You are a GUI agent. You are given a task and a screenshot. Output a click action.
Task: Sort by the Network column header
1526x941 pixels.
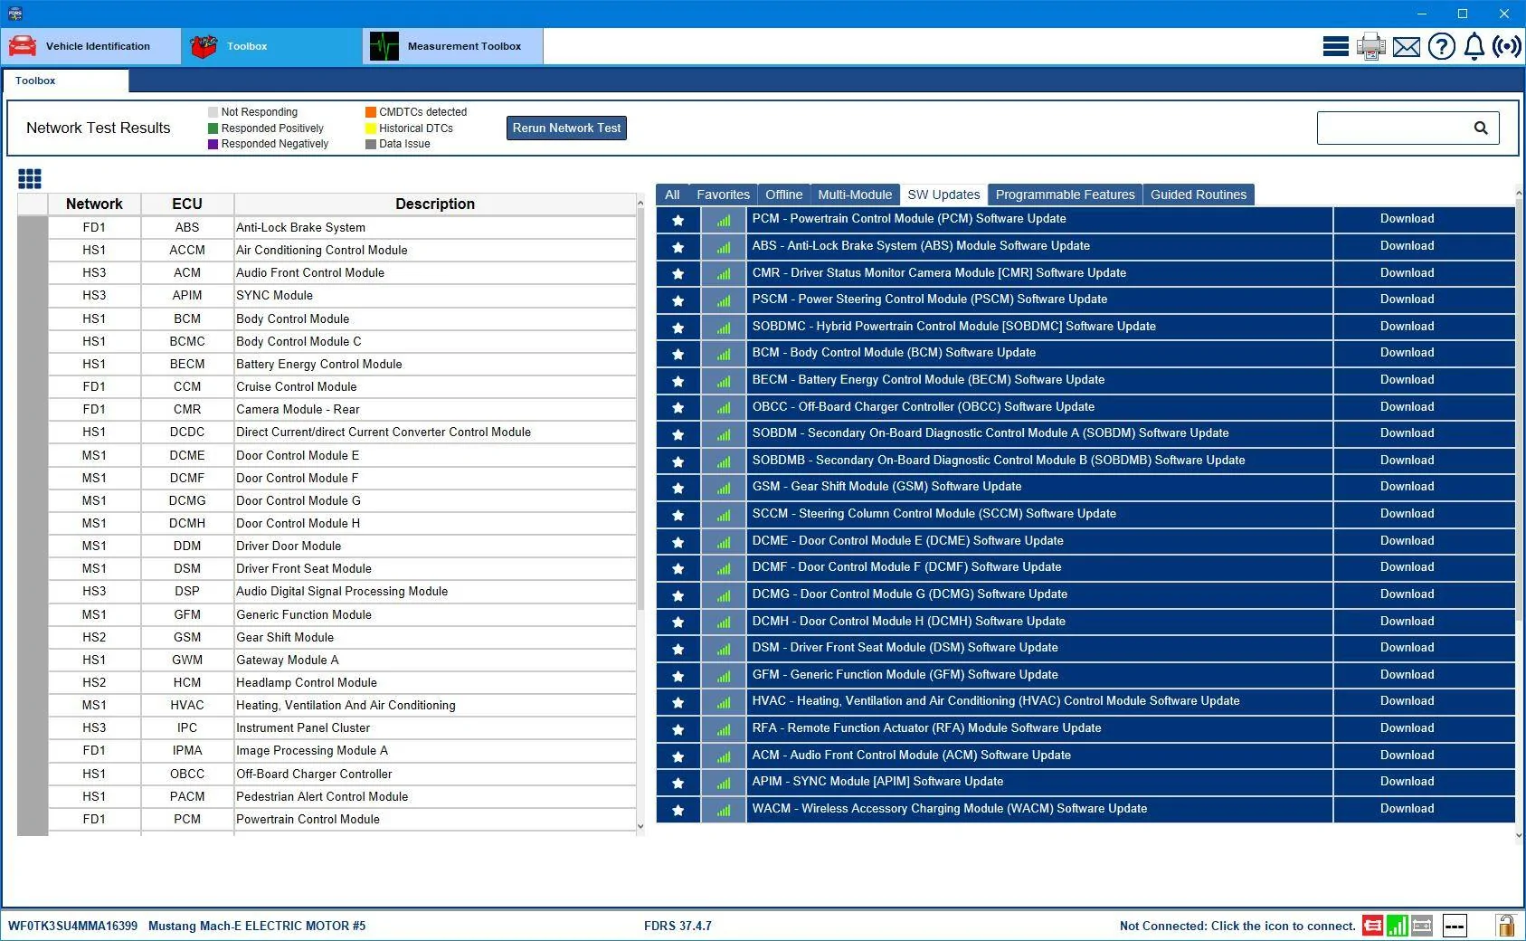94,204
